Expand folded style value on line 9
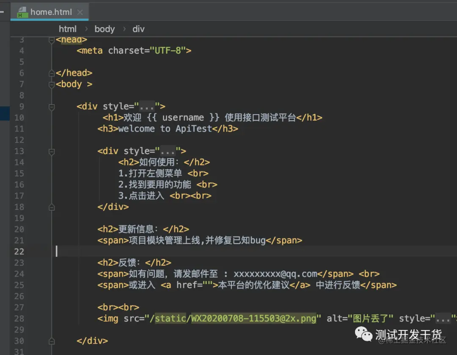The image size is (457, 355). point(147,106)
